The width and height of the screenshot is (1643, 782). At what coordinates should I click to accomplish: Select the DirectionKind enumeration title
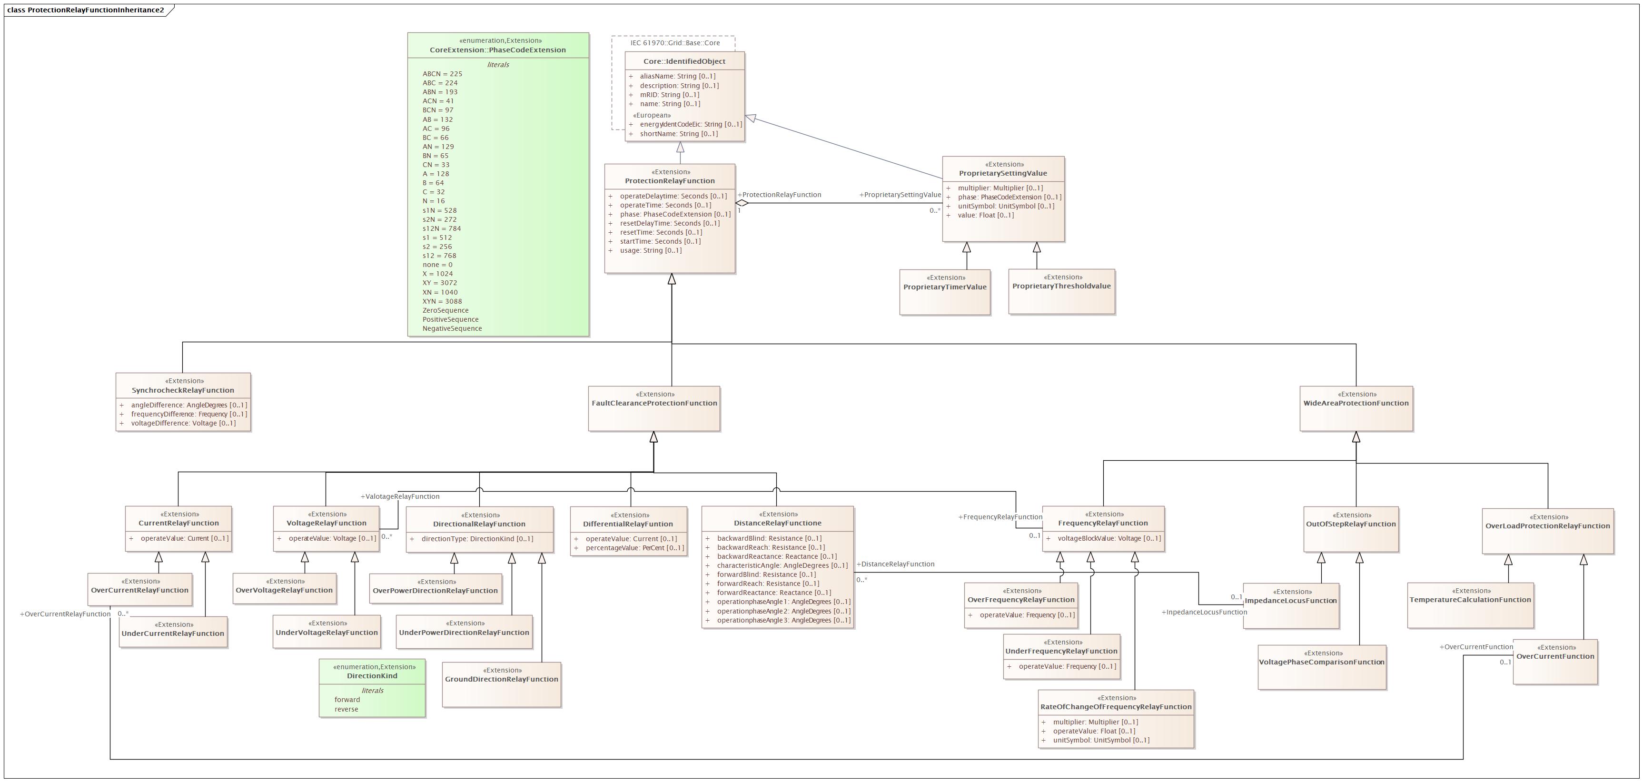(x=372, y=676)
